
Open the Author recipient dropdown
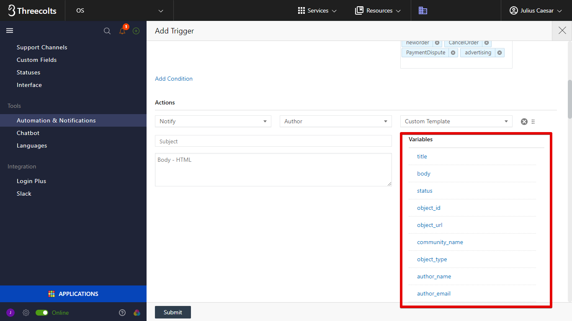(336, 121)
